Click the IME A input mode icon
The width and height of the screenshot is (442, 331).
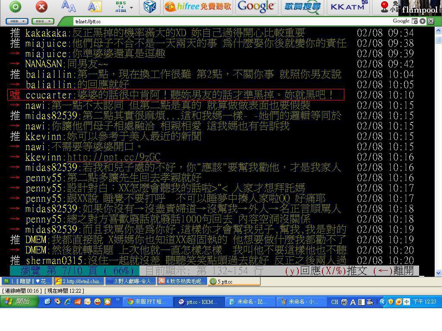pos(353,302)
